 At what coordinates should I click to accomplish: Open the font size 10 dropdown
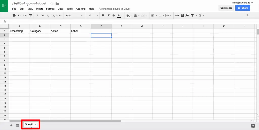93,15
